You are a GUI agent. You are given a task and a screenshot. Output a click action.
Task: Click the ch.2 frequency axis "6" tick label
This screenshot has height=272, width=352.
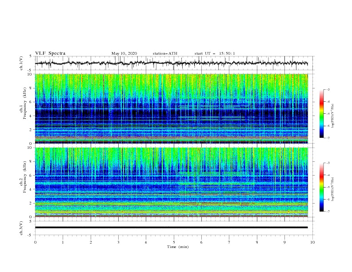pyautogui.click(x=31, y=175)
